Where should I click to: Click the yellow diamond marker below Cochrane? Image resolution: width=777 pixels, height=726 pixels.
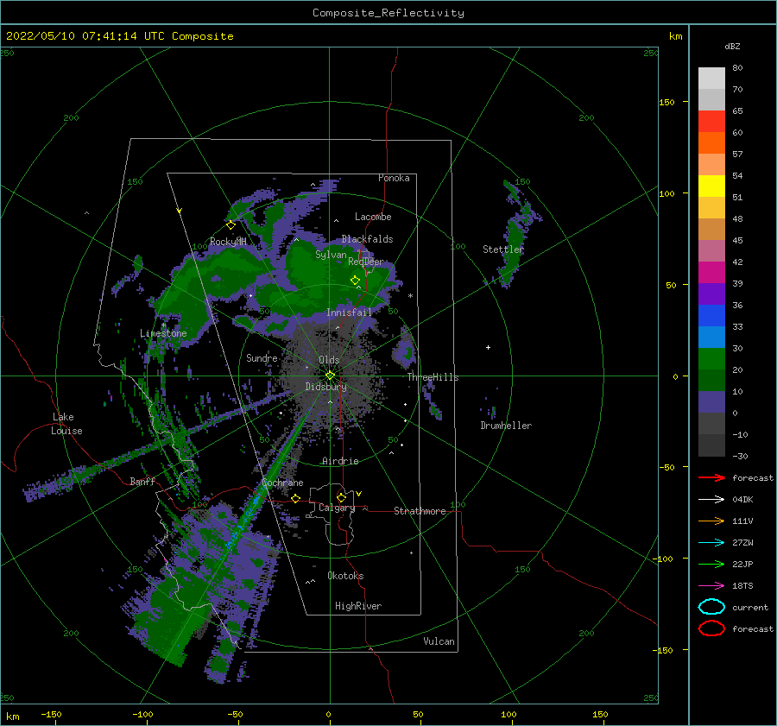(296, 499)
